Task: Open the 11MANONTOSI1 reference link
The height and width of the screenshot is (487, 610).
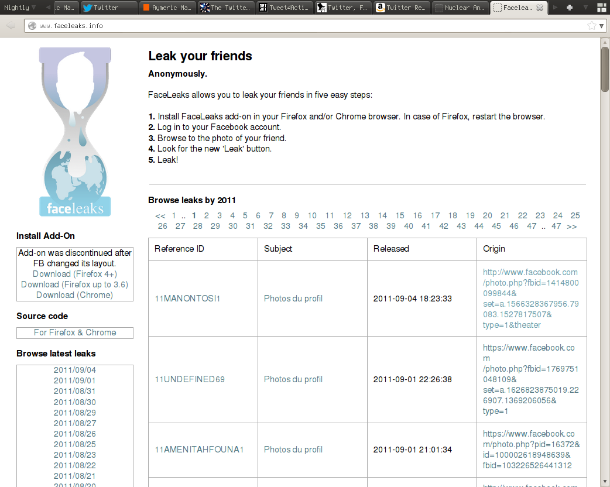Action: [187, 299]
